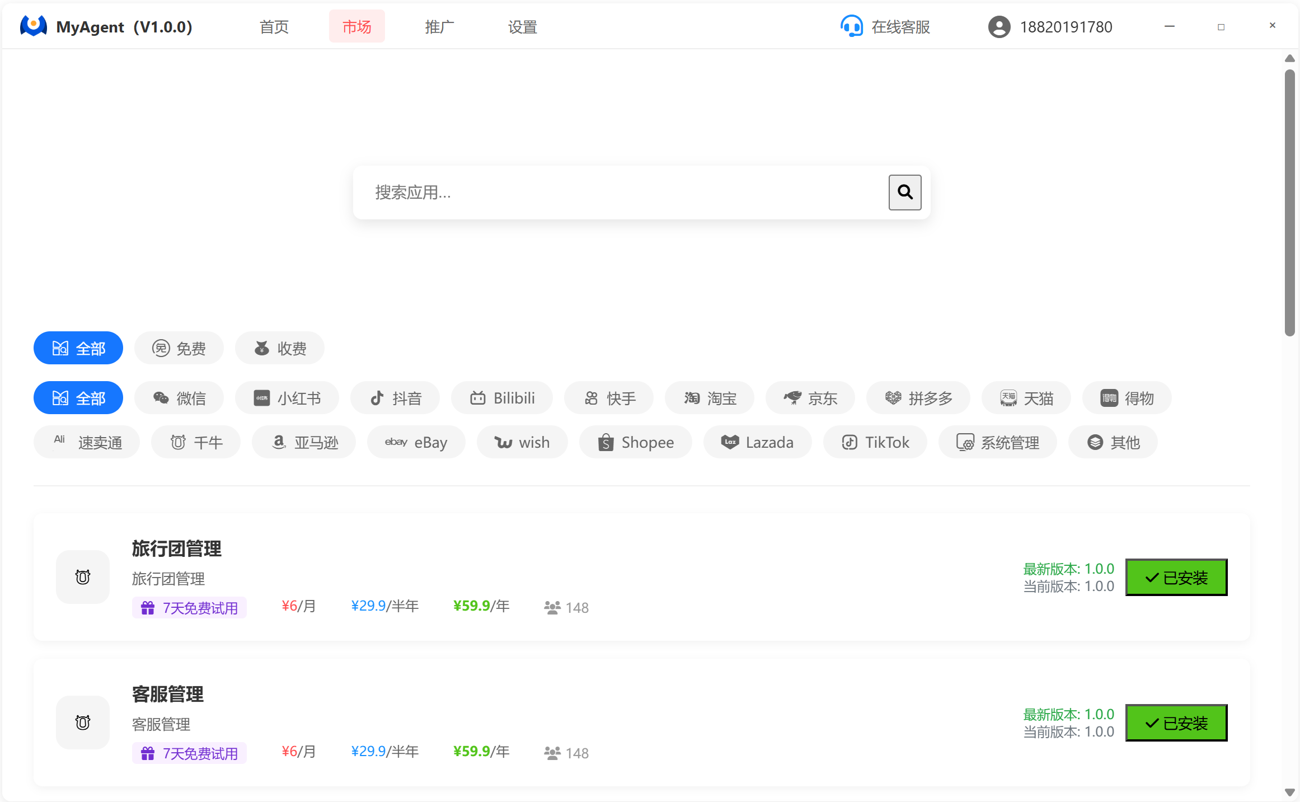Click 已安装 button for 旅行团管理
This screenshot has width=1300, height=802.
tap(1176, 577)
